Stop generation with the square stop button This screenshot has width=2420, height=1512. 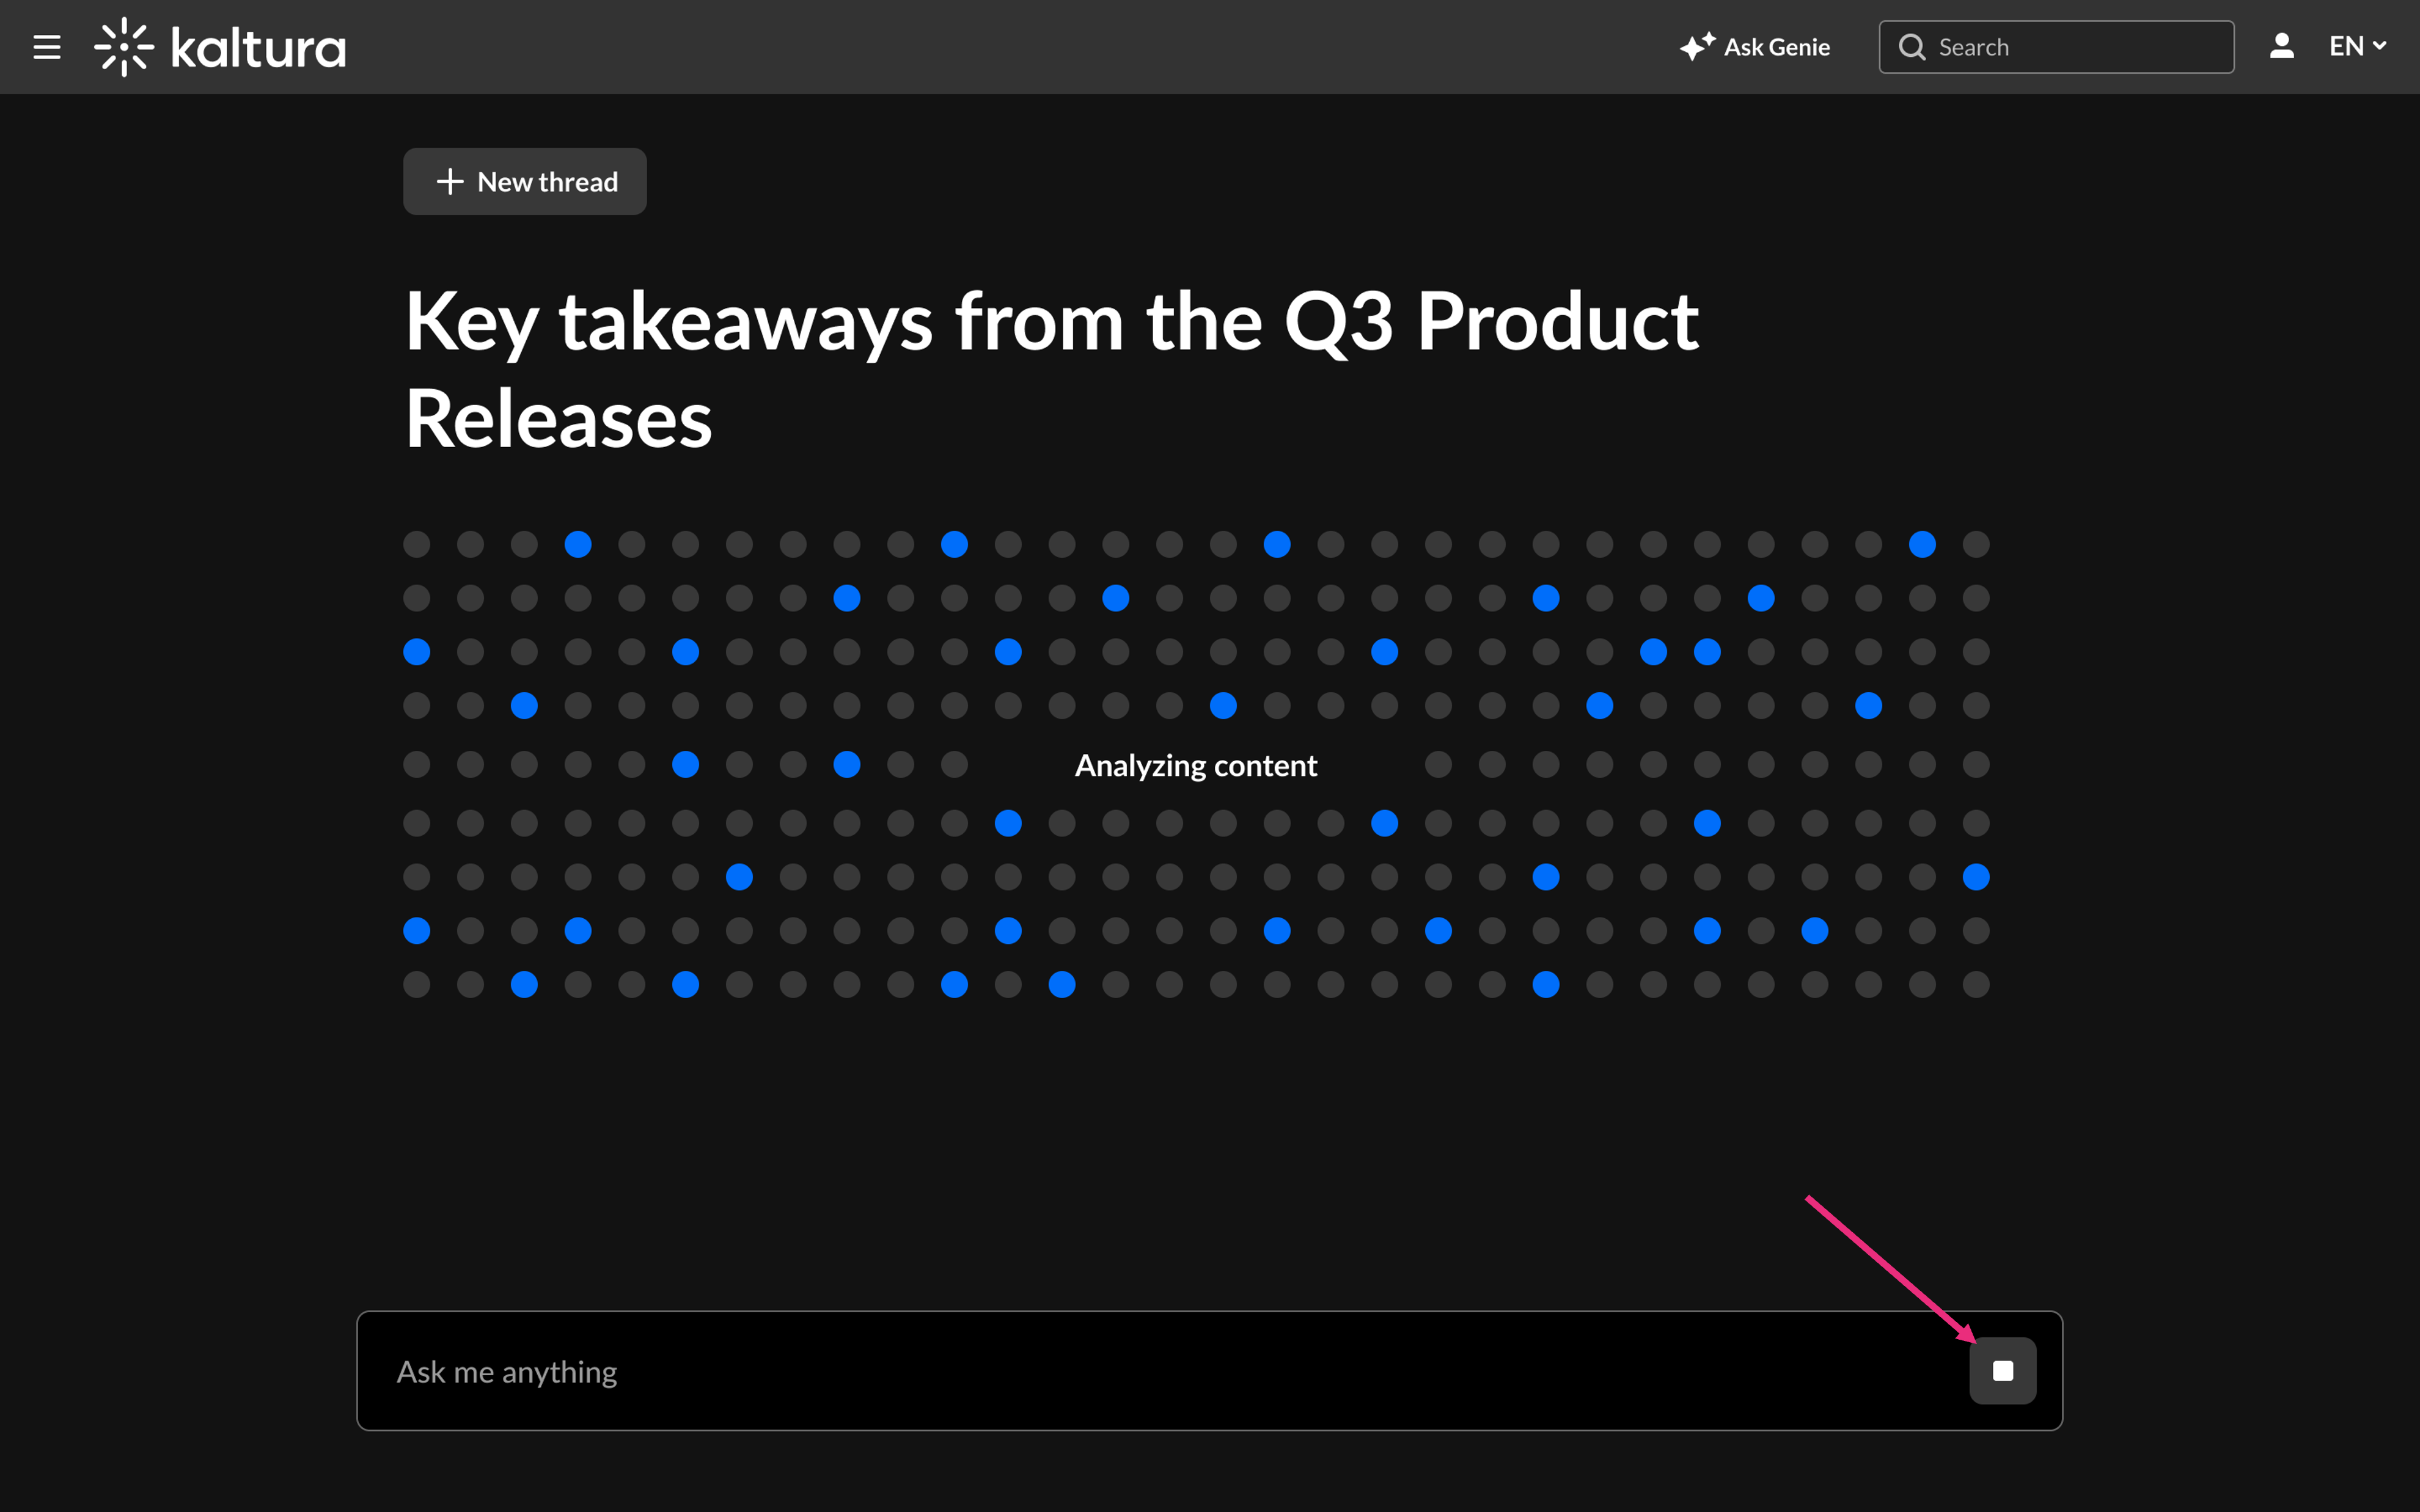click(2002, 1371)
